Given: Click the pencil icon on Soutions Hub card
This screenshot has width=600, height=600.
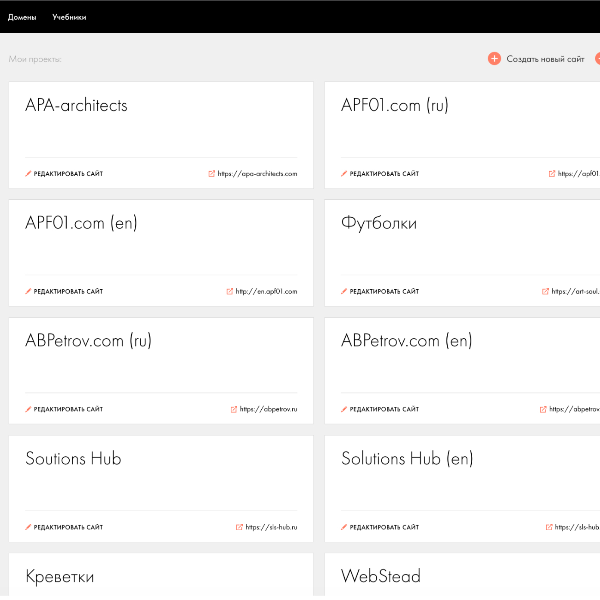Looking at the screenshot, I should tap(28, 527).
